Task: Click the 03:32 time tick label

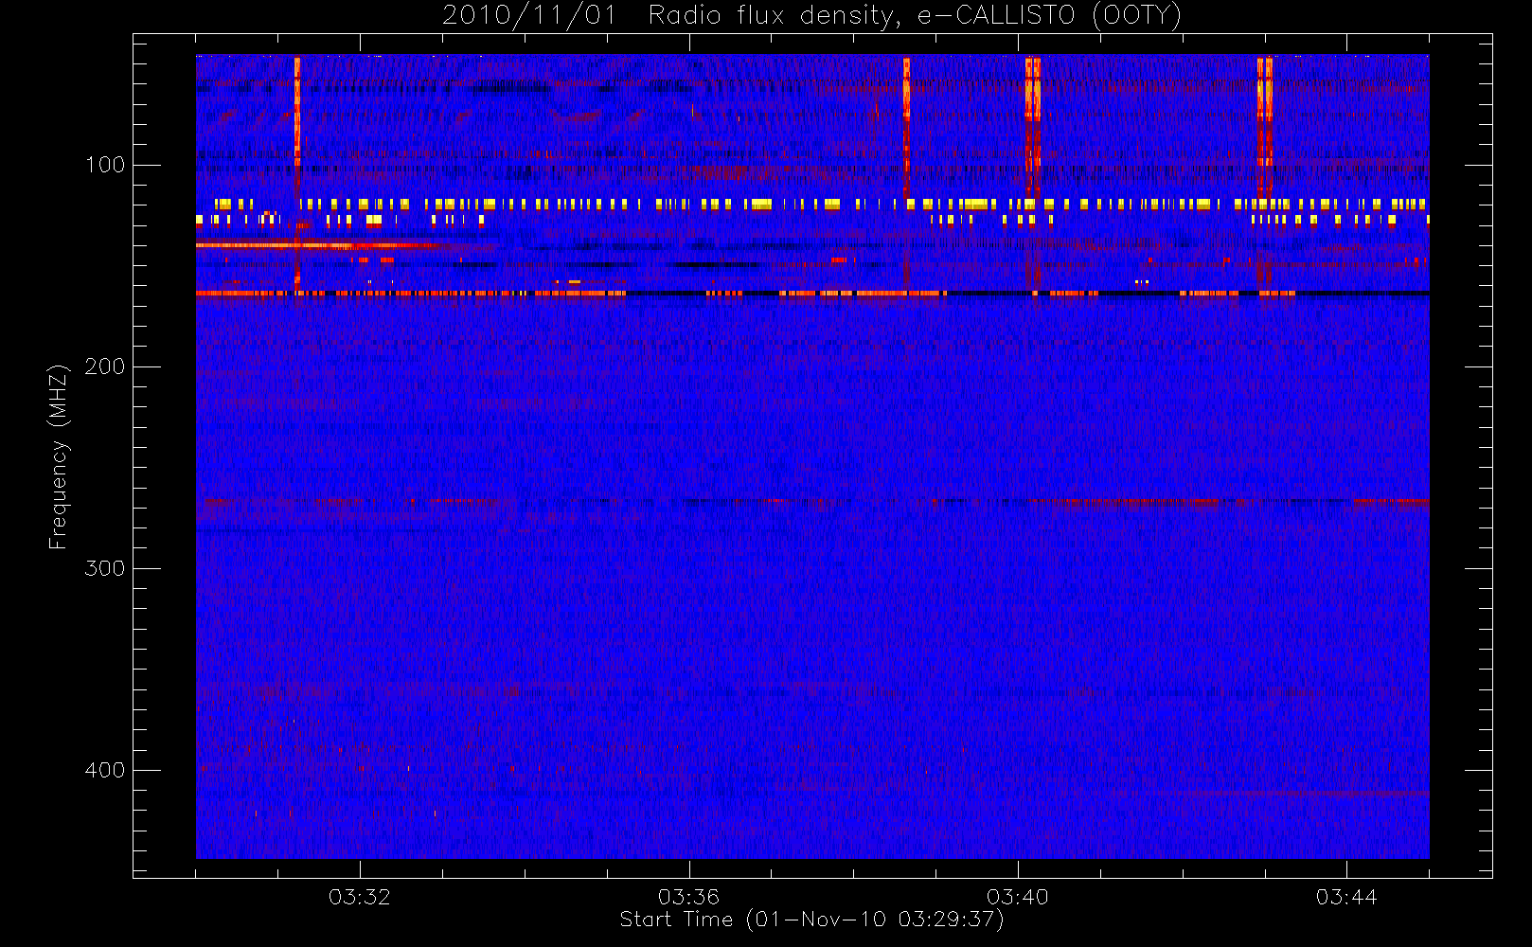Action: (x=360, y=897)
